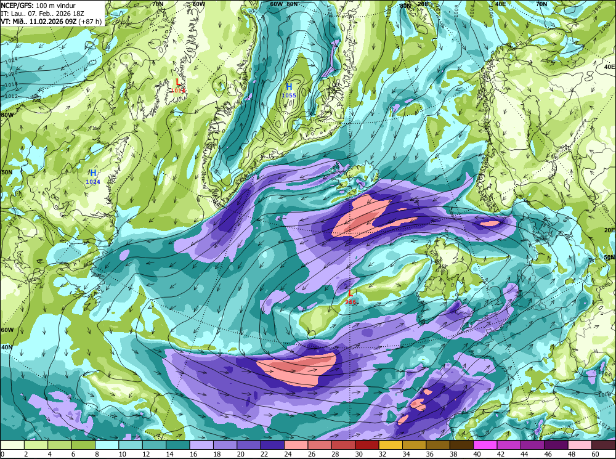Select the dark red 30–32 legend swatch
This screenshot has height=459, width=616.
(367, 445)
